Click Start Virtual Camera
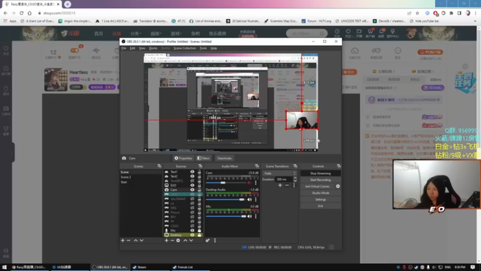Screen dimensions: 481x271 tap(317, 187)
